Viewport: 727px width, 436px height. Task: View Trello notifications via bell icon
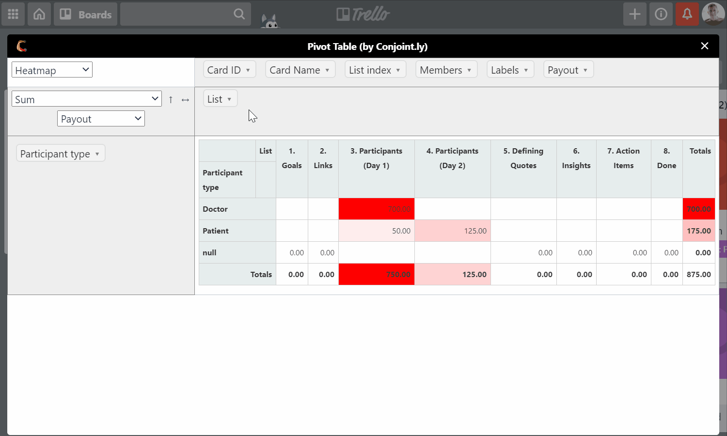pos(687,14)
